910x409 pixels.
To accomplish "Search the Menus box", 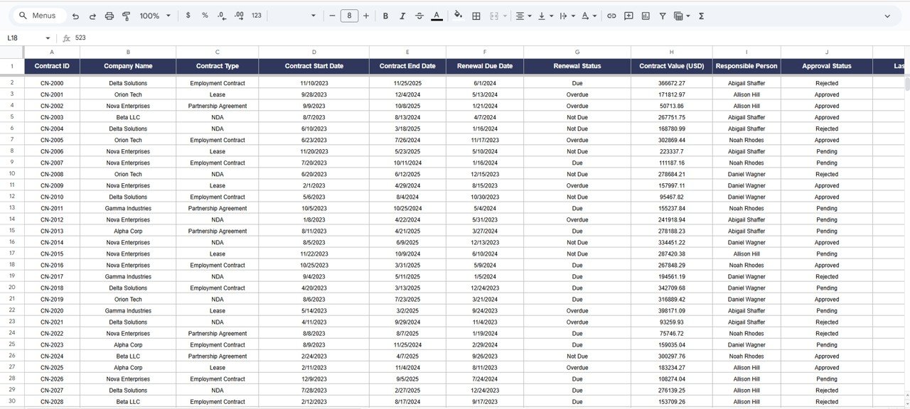I will point(38,16).
